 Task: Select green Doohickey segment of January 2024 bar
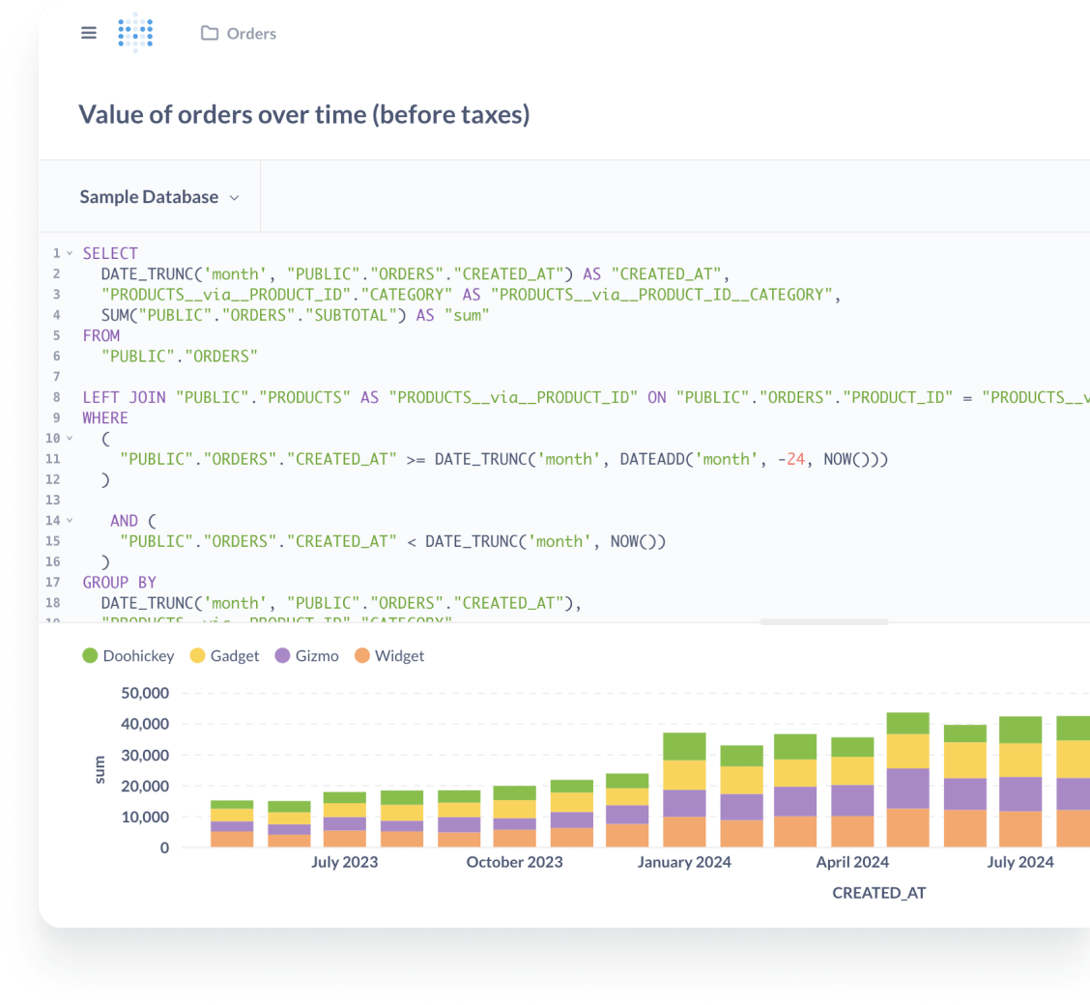[x=684, y=746]
